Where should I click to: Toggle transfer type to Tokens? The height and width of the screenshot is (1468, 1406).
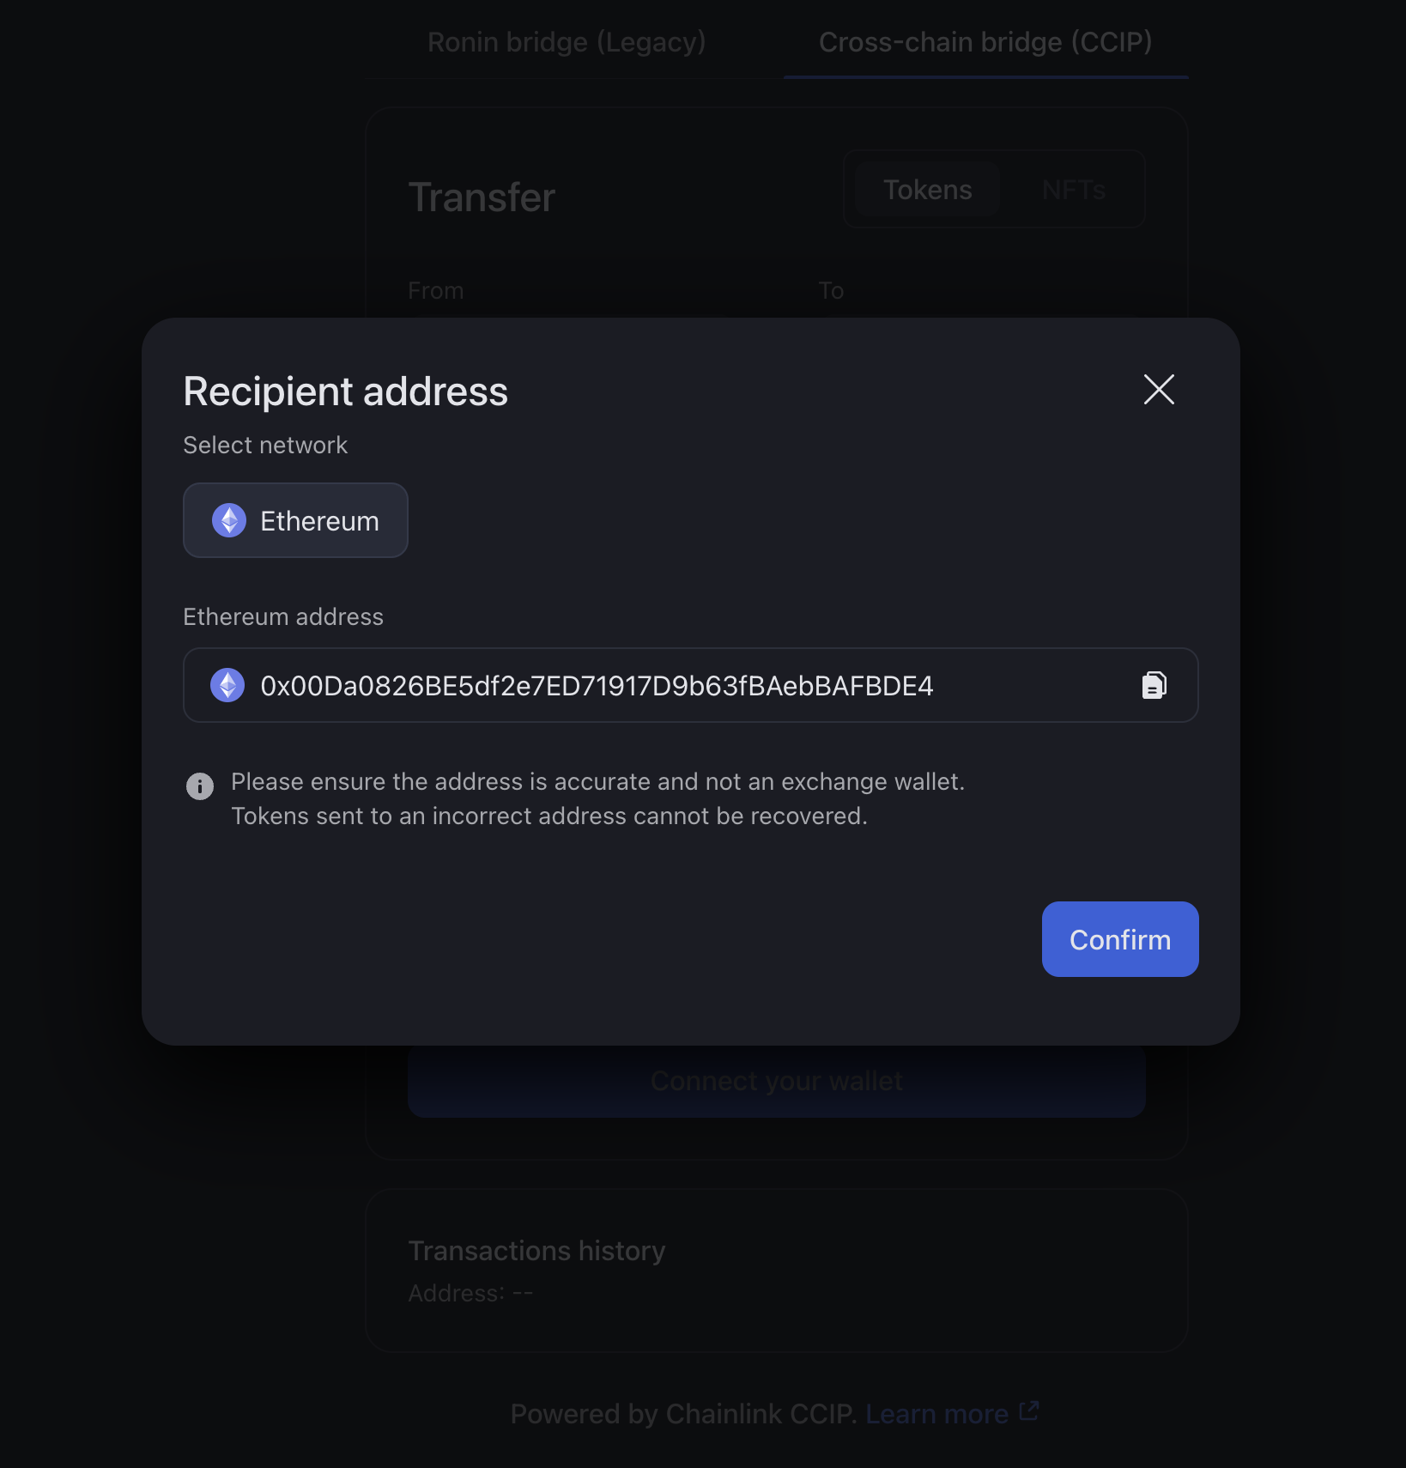927,190
